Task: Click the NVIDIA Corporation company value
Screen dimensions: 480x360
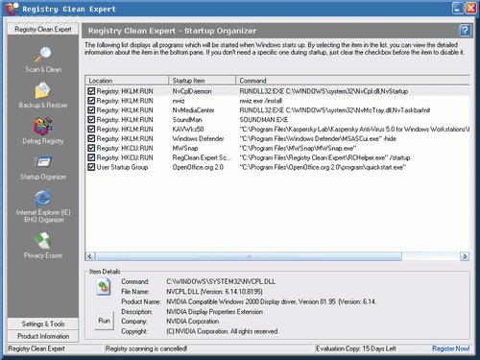Action: (x=193, y=322)
